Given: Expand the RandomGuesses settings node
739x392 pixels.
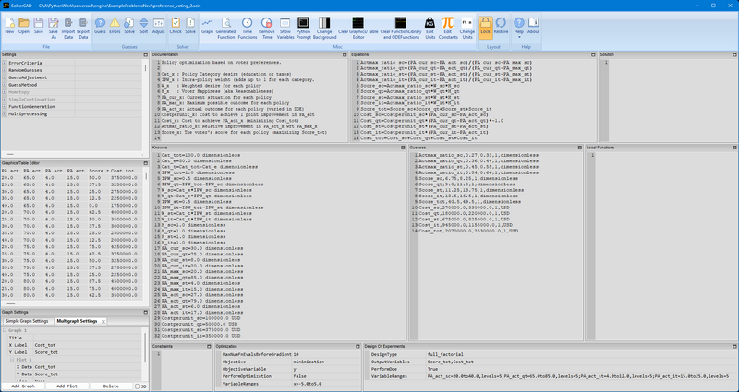Looking at the screenshot, I should 5,70.
